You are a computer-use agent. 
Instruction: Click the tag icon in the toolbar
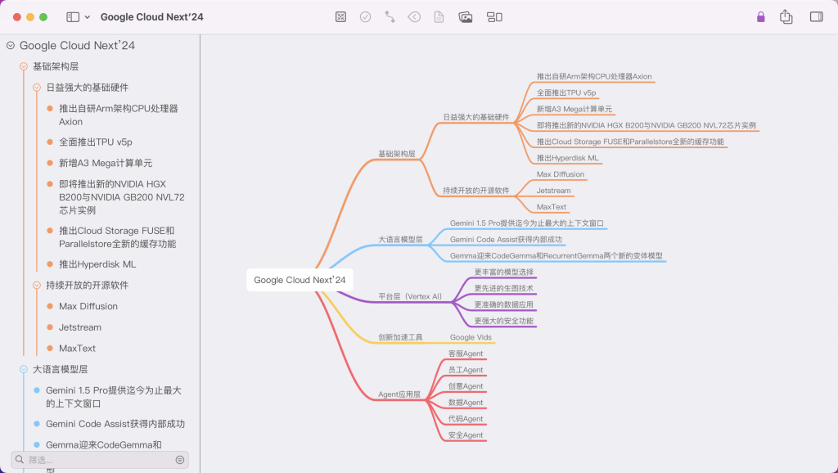414,17
